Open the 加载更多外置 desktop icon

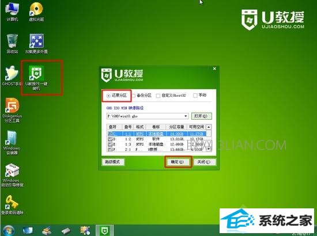36,44
